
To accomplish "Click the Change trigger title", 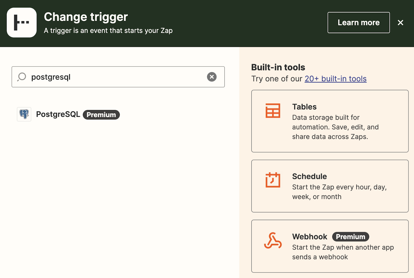I will (86, 17).
